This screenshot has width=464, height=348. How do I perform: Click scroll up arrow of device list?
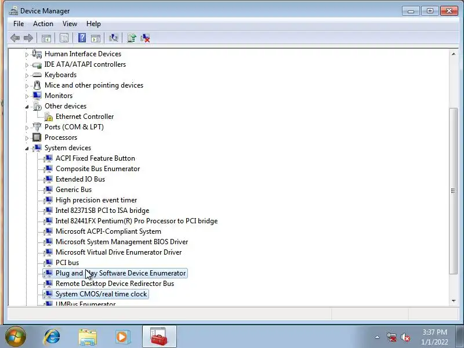(x=454, y=54)
